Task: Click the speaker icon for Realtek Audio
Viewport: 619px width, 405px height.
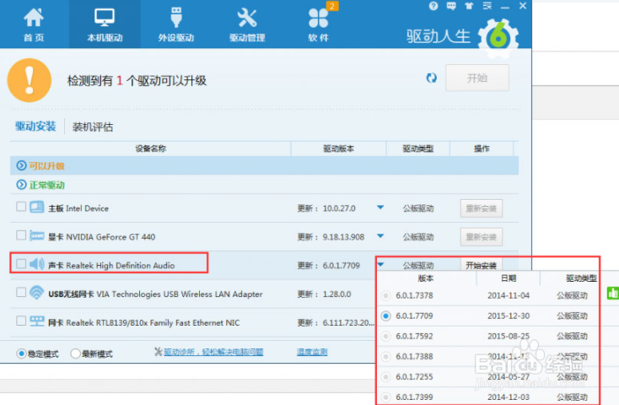Action: tap(37, 264)
